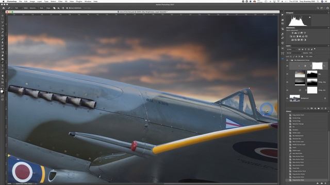The width and height of the screenshot is (330, 185).
Task: Select the Background layer thumbnail
Action: pyautogui.click(x=295, y=98)
